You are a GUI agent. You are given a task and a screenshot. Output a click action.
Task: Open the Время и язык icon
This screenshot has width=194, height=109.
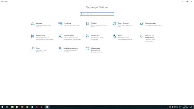pos(87,36)
